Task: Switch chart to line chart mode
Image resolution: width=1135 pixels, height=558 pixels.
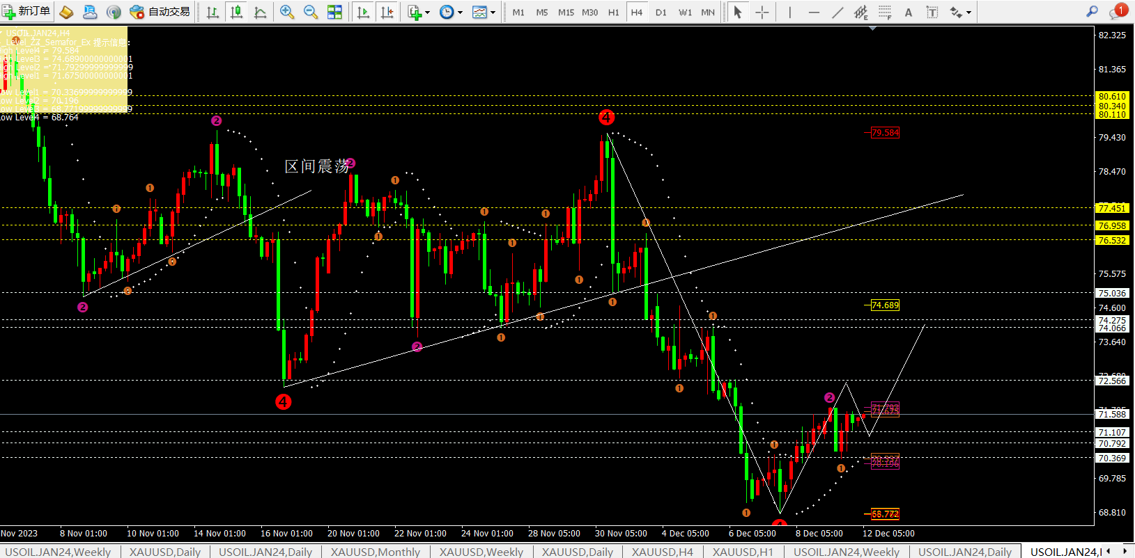Action: pos(261,12)
